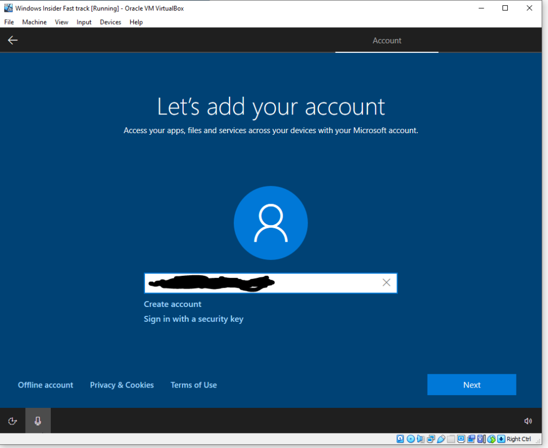Open the View menu
The image size is (548, 448).
point(62,22)
